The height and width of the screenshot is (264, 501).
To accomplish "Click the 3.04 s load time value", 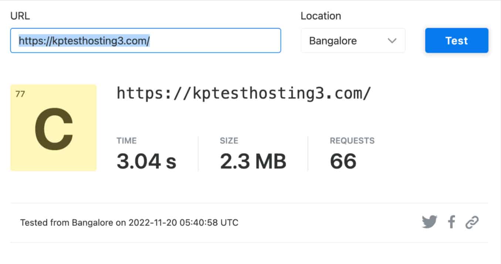I will click(x=146, y=162).
